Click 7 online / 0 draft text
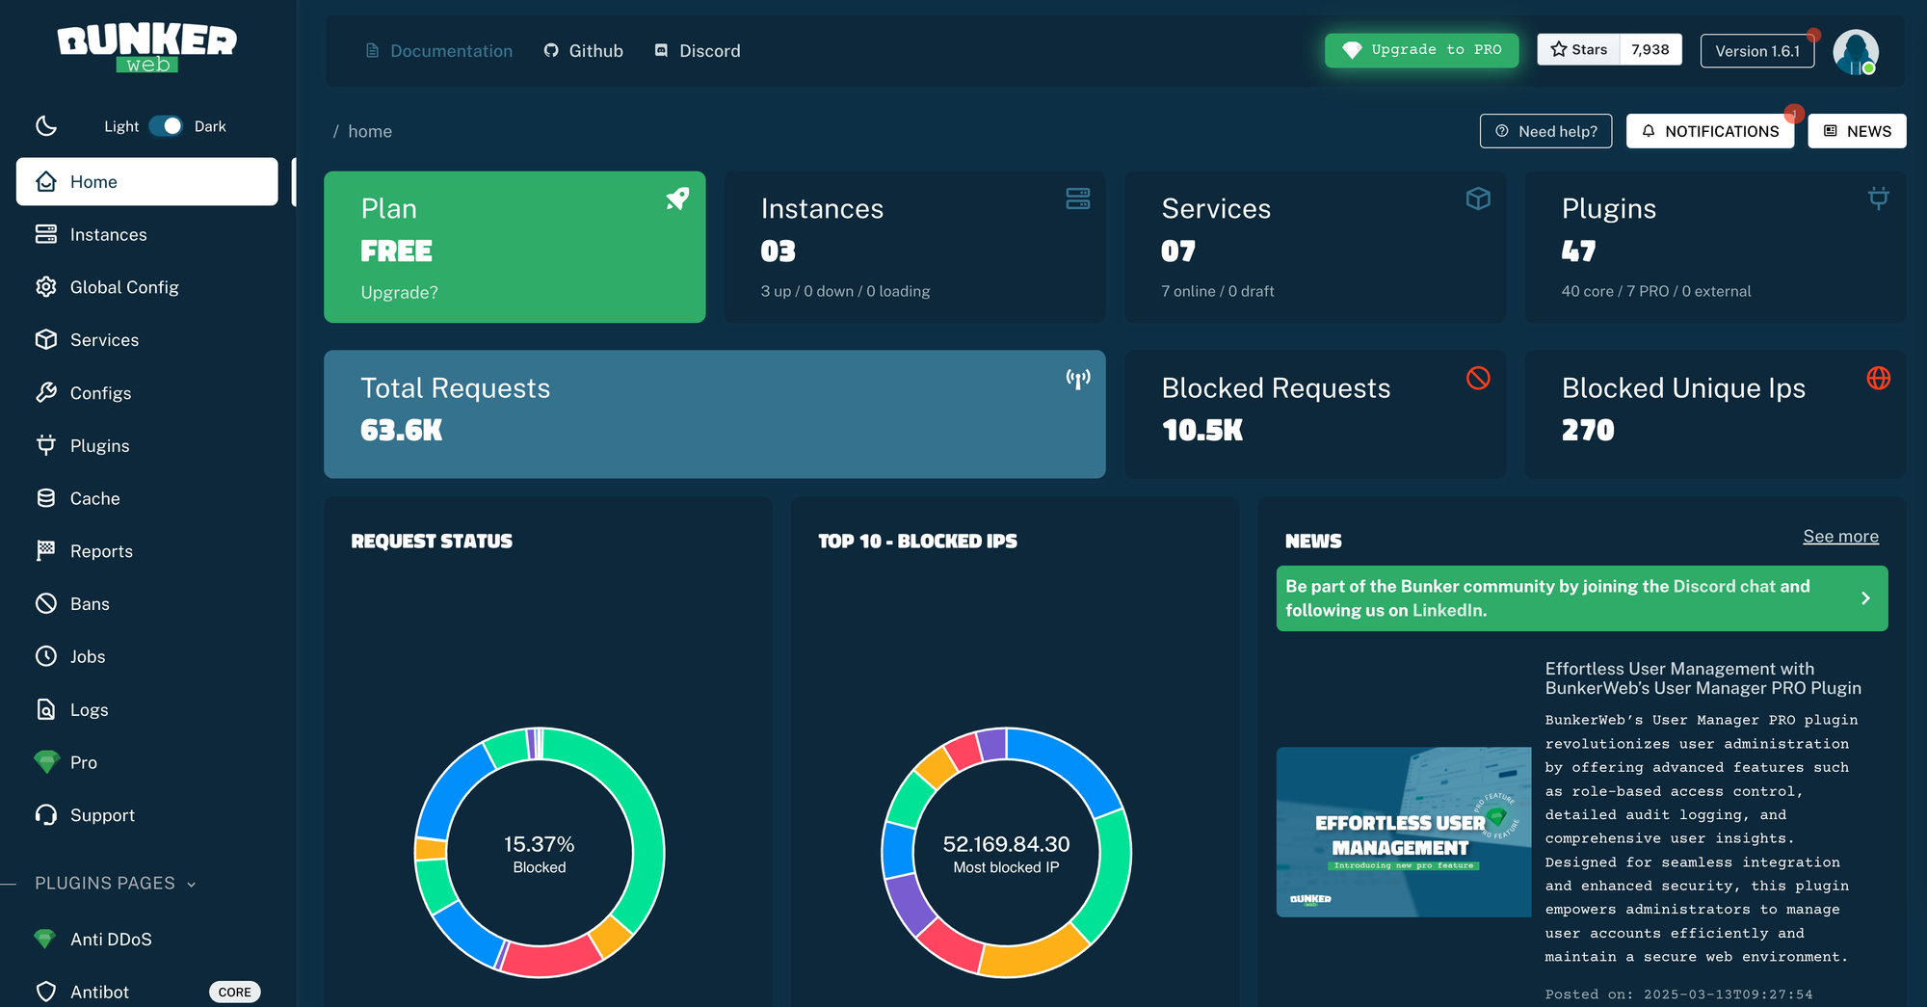Viewport: 1927px width, 1007px height. 1218,291
